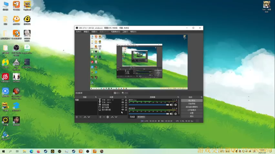Open the blue K icon on the desktop
The image size is (275, 154).
coord(6,92)
